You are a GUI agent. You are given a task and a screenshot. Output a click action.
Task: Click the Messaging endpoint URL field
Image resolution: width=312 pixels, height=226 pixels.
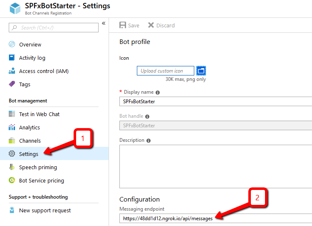point(215,218)
